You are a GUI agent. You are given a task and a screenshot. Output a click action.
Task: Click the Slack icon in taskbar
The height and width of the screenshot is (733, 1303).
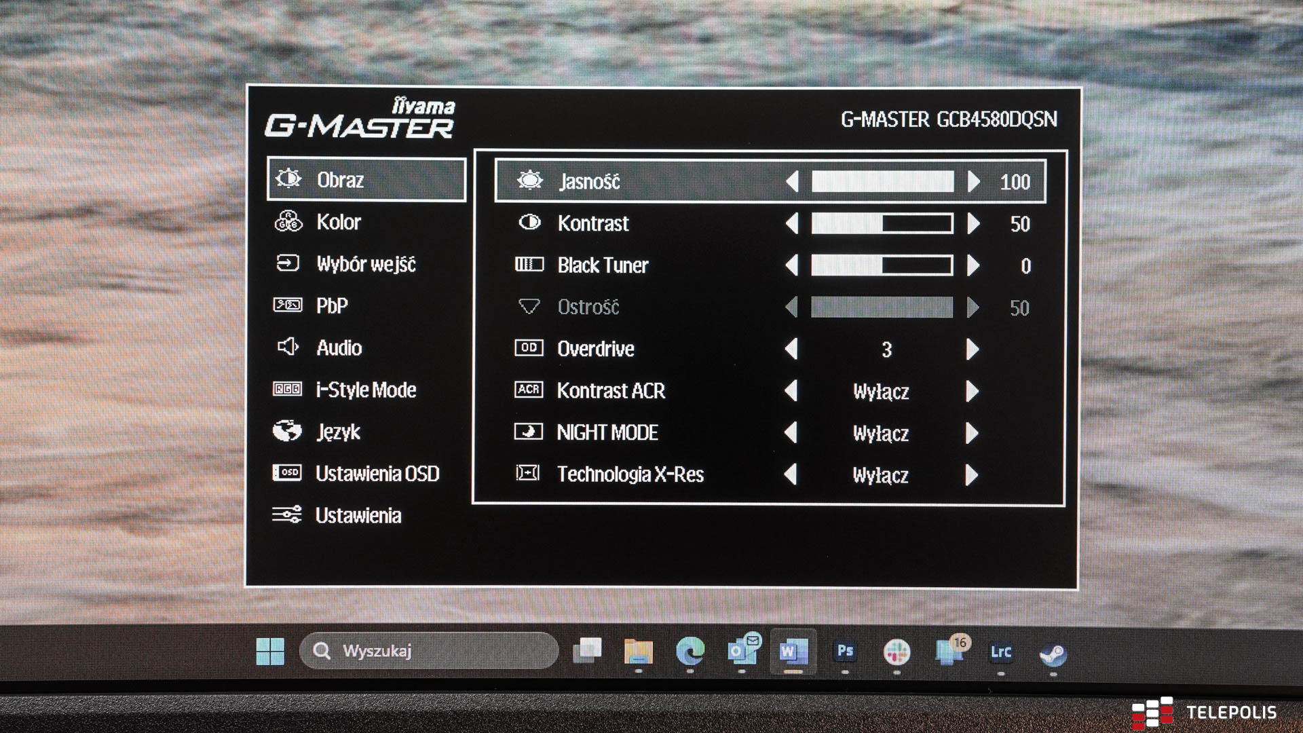tap(896, 652)
